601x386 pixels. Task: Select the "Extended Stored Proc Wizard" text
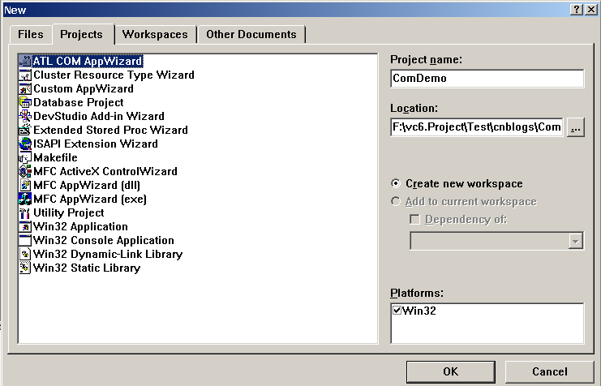pyautogui.click(x=111, y=130)
